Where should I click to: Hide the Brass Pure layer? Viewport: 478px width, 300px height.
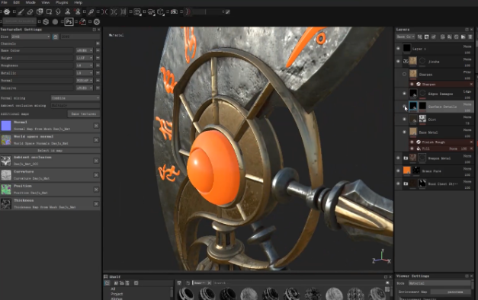tap(398, 171)
